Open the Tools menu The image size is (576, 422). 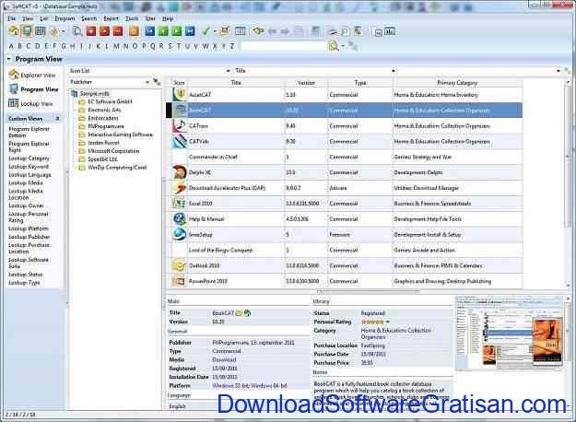(x=132, y=18)
